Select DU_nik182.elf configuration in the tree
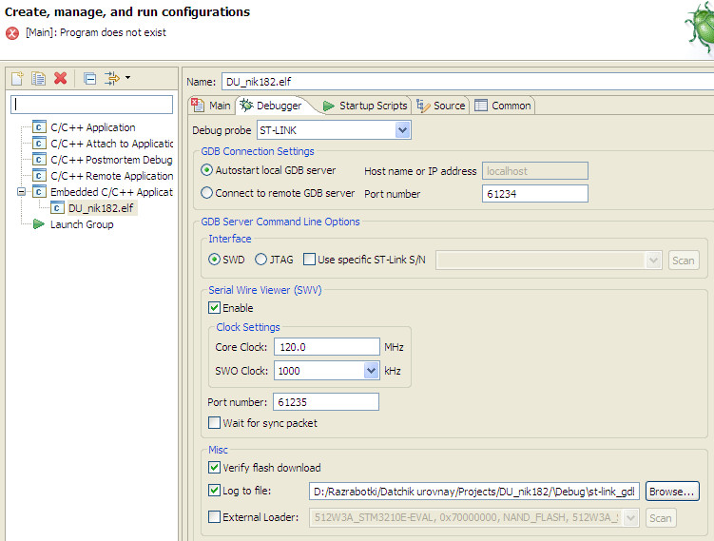The image size is (714, 541). (x=102, y=208)
